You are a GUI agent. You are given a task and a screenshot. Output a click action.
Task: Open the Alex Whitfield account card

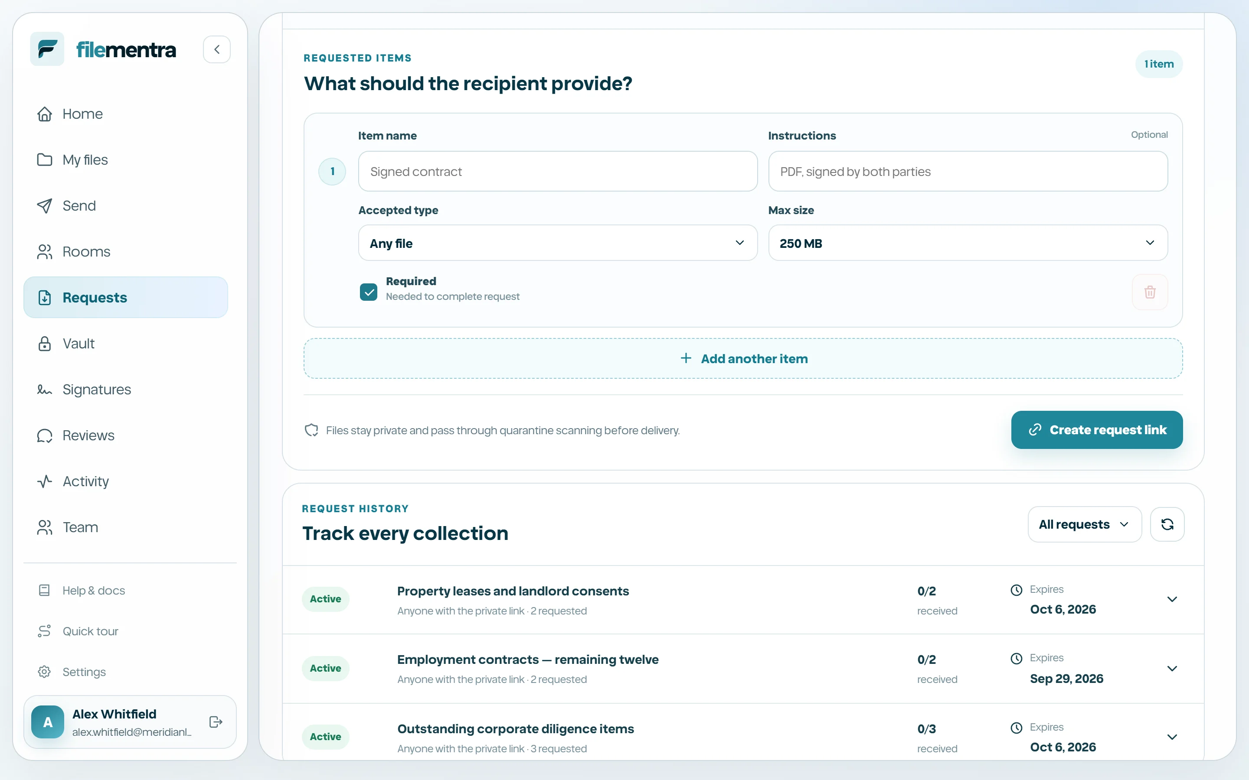coord(130,721)
